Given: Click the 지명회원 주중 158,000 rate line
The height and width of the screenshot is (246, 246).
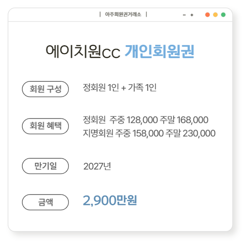Looking at the screenshot, I should 149,133.
